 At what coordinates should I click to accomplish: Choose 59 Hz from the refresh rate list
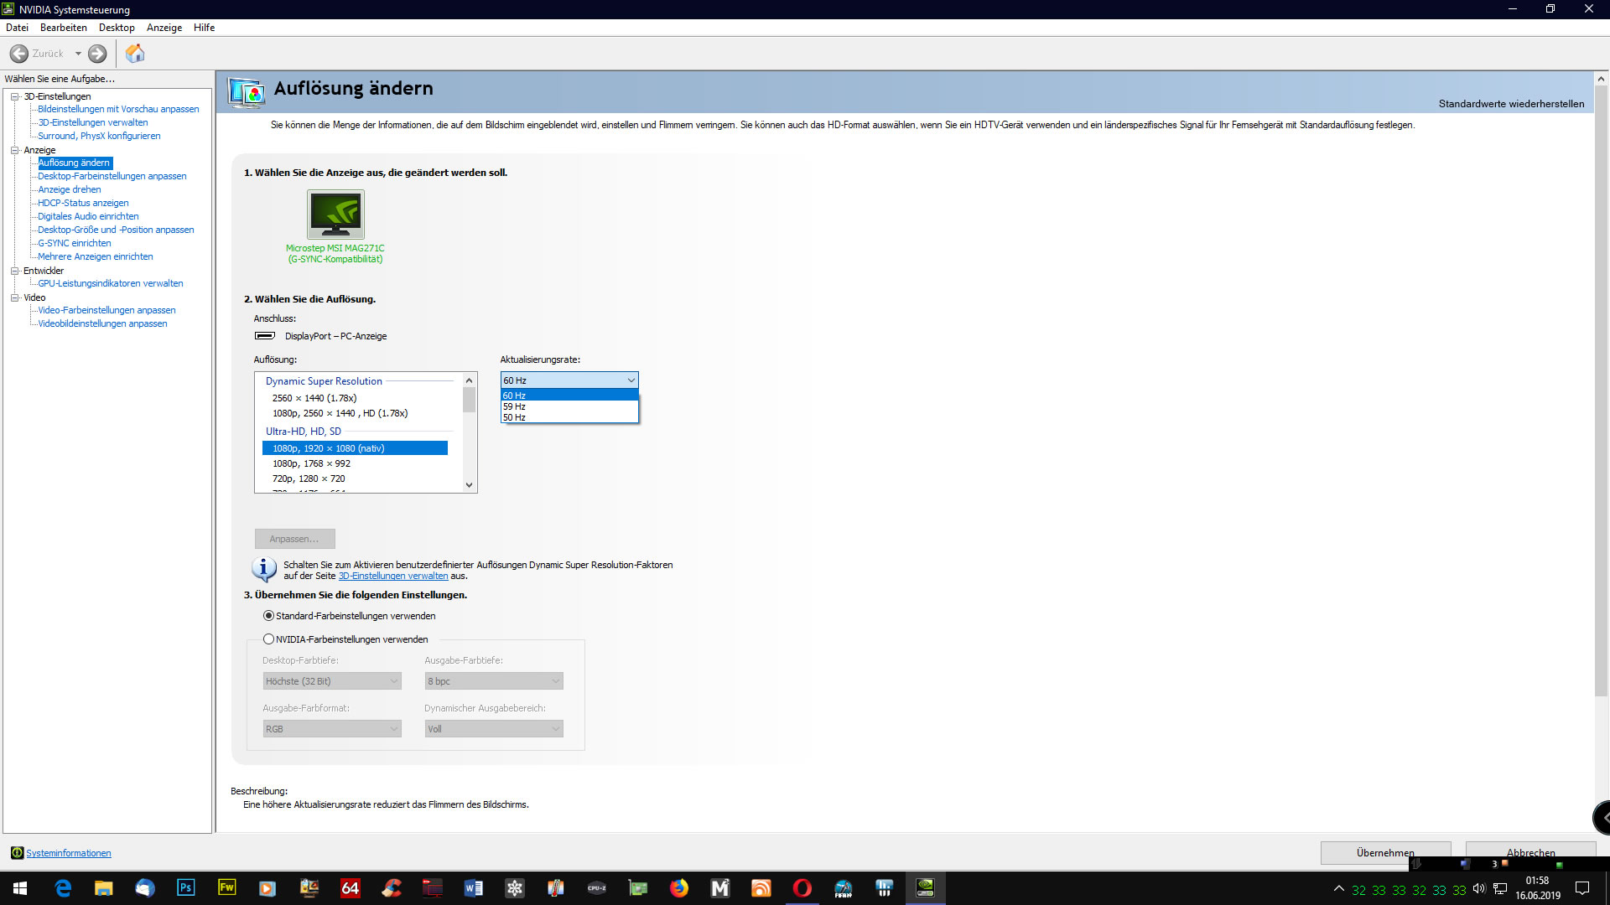click(x=515, y=406)
